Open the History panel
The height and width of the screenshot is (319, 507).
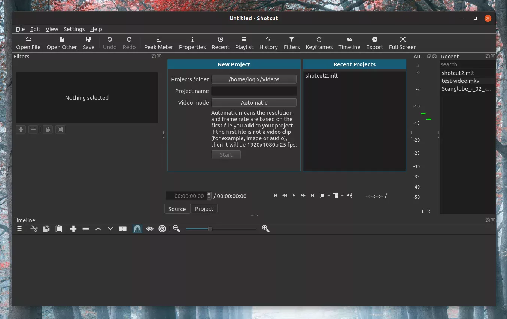pos(268,43)
